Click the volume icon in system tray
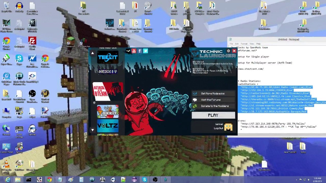The image size is (326, 183). (309, 180)
